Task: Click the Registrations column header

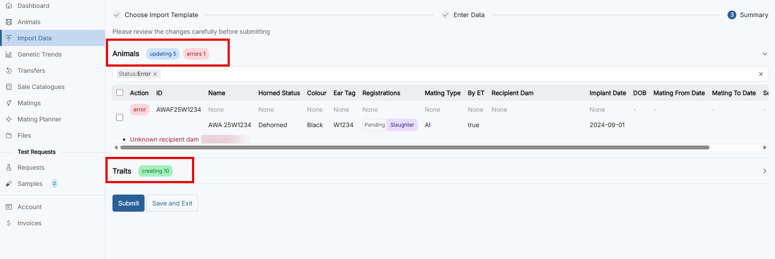Action: [381, 93]
